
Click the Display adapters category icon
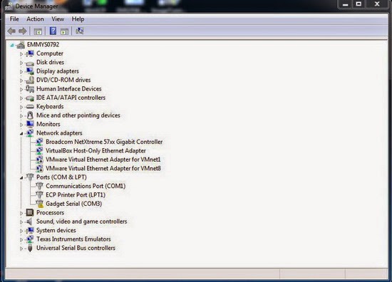[30, 71]
